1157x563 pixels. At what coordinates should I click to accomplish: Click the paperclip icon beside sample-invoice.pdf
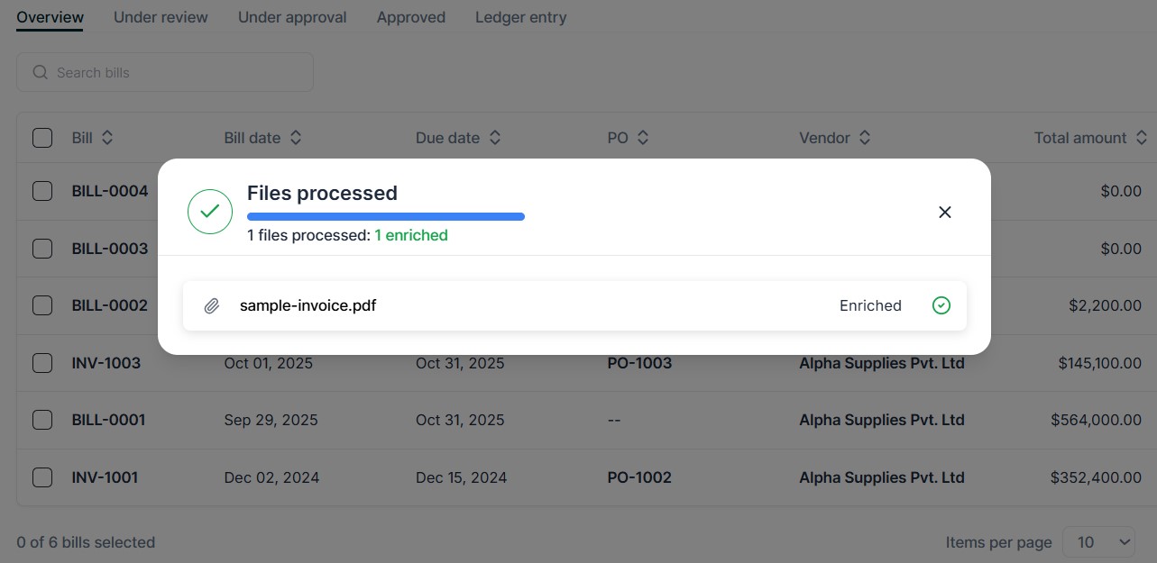click(211, 306)
